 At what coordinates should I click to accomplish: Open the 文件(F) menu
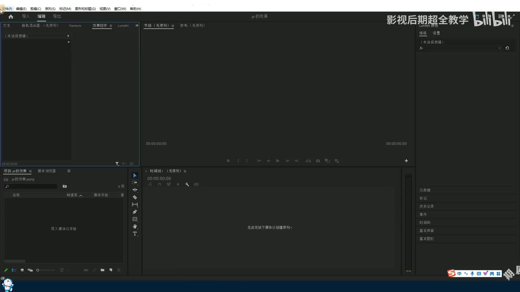7,9
